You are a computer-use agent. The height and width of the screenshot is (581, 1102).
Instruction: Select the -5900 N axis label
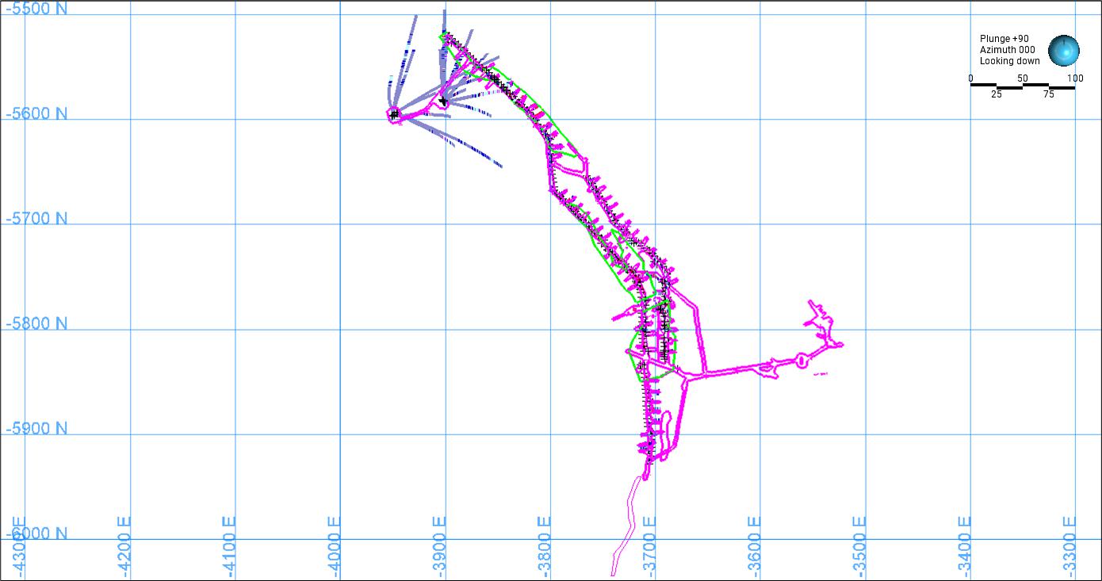pos(36,428)
